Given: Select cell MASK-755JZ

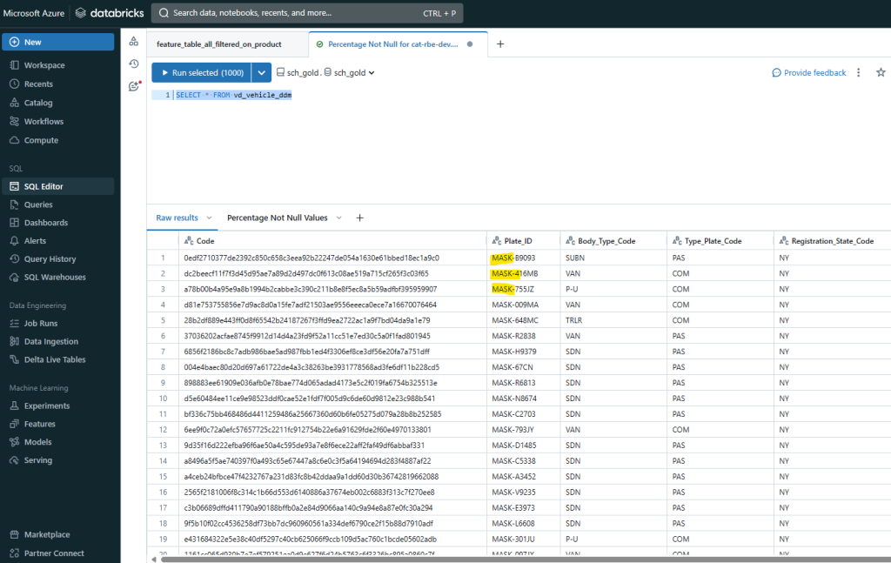Looking at the screenshot, I should pyautogui.click(x=523, y=289).
